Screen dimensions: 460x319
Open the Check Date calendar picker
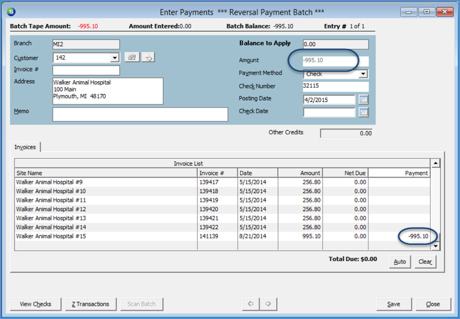363,112
